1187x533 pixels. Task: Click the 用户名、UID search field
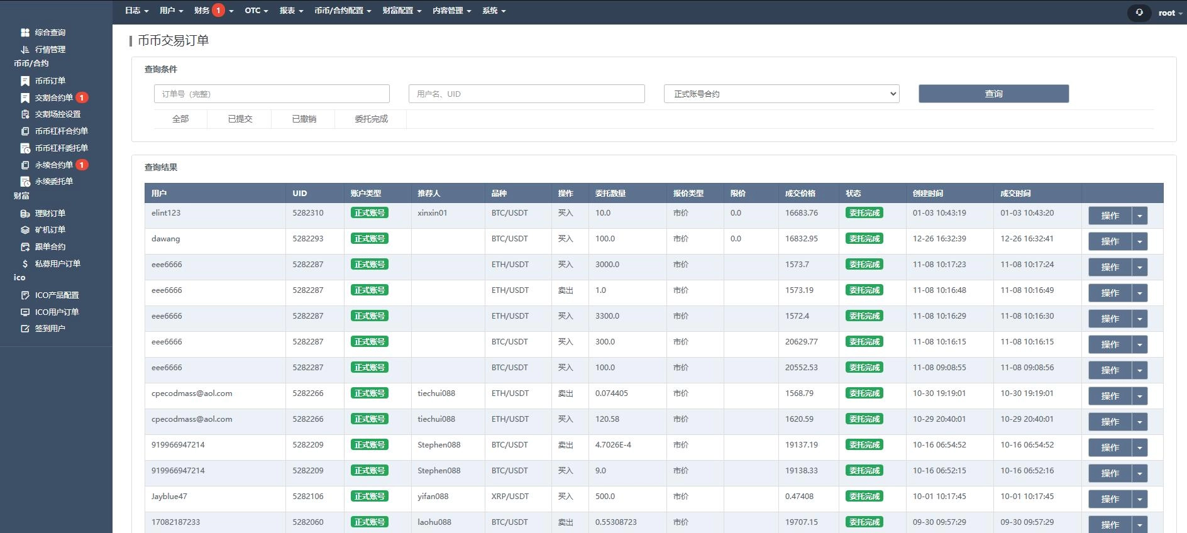[526, 94]
